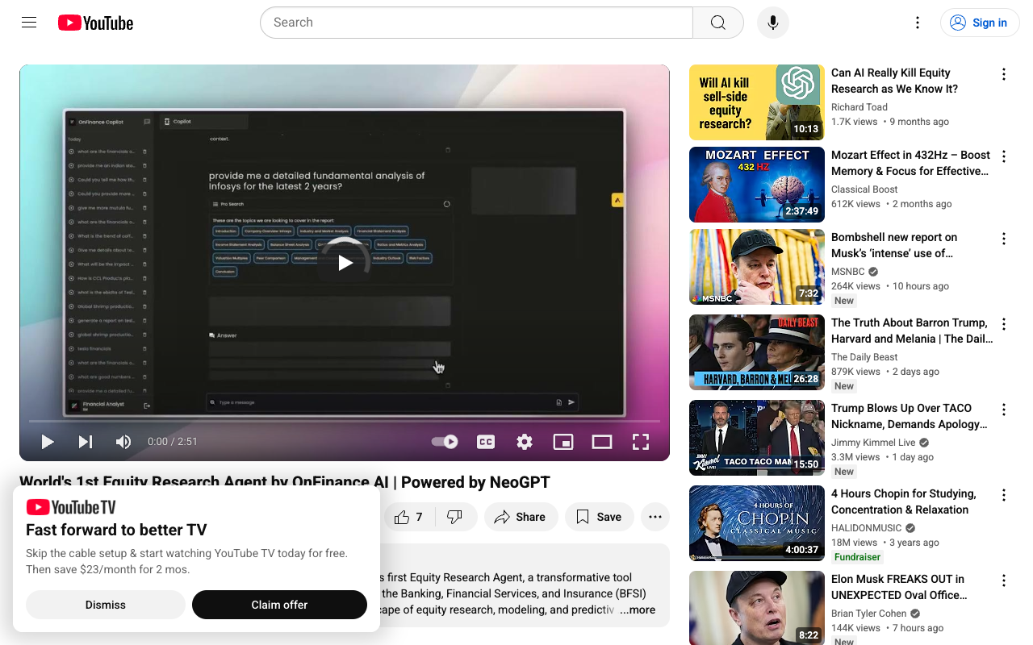Screen dimensions: 1033x645
Task: Open Trump Blows Up Over TACO thumbnail
Action: [x=757, y=438]
